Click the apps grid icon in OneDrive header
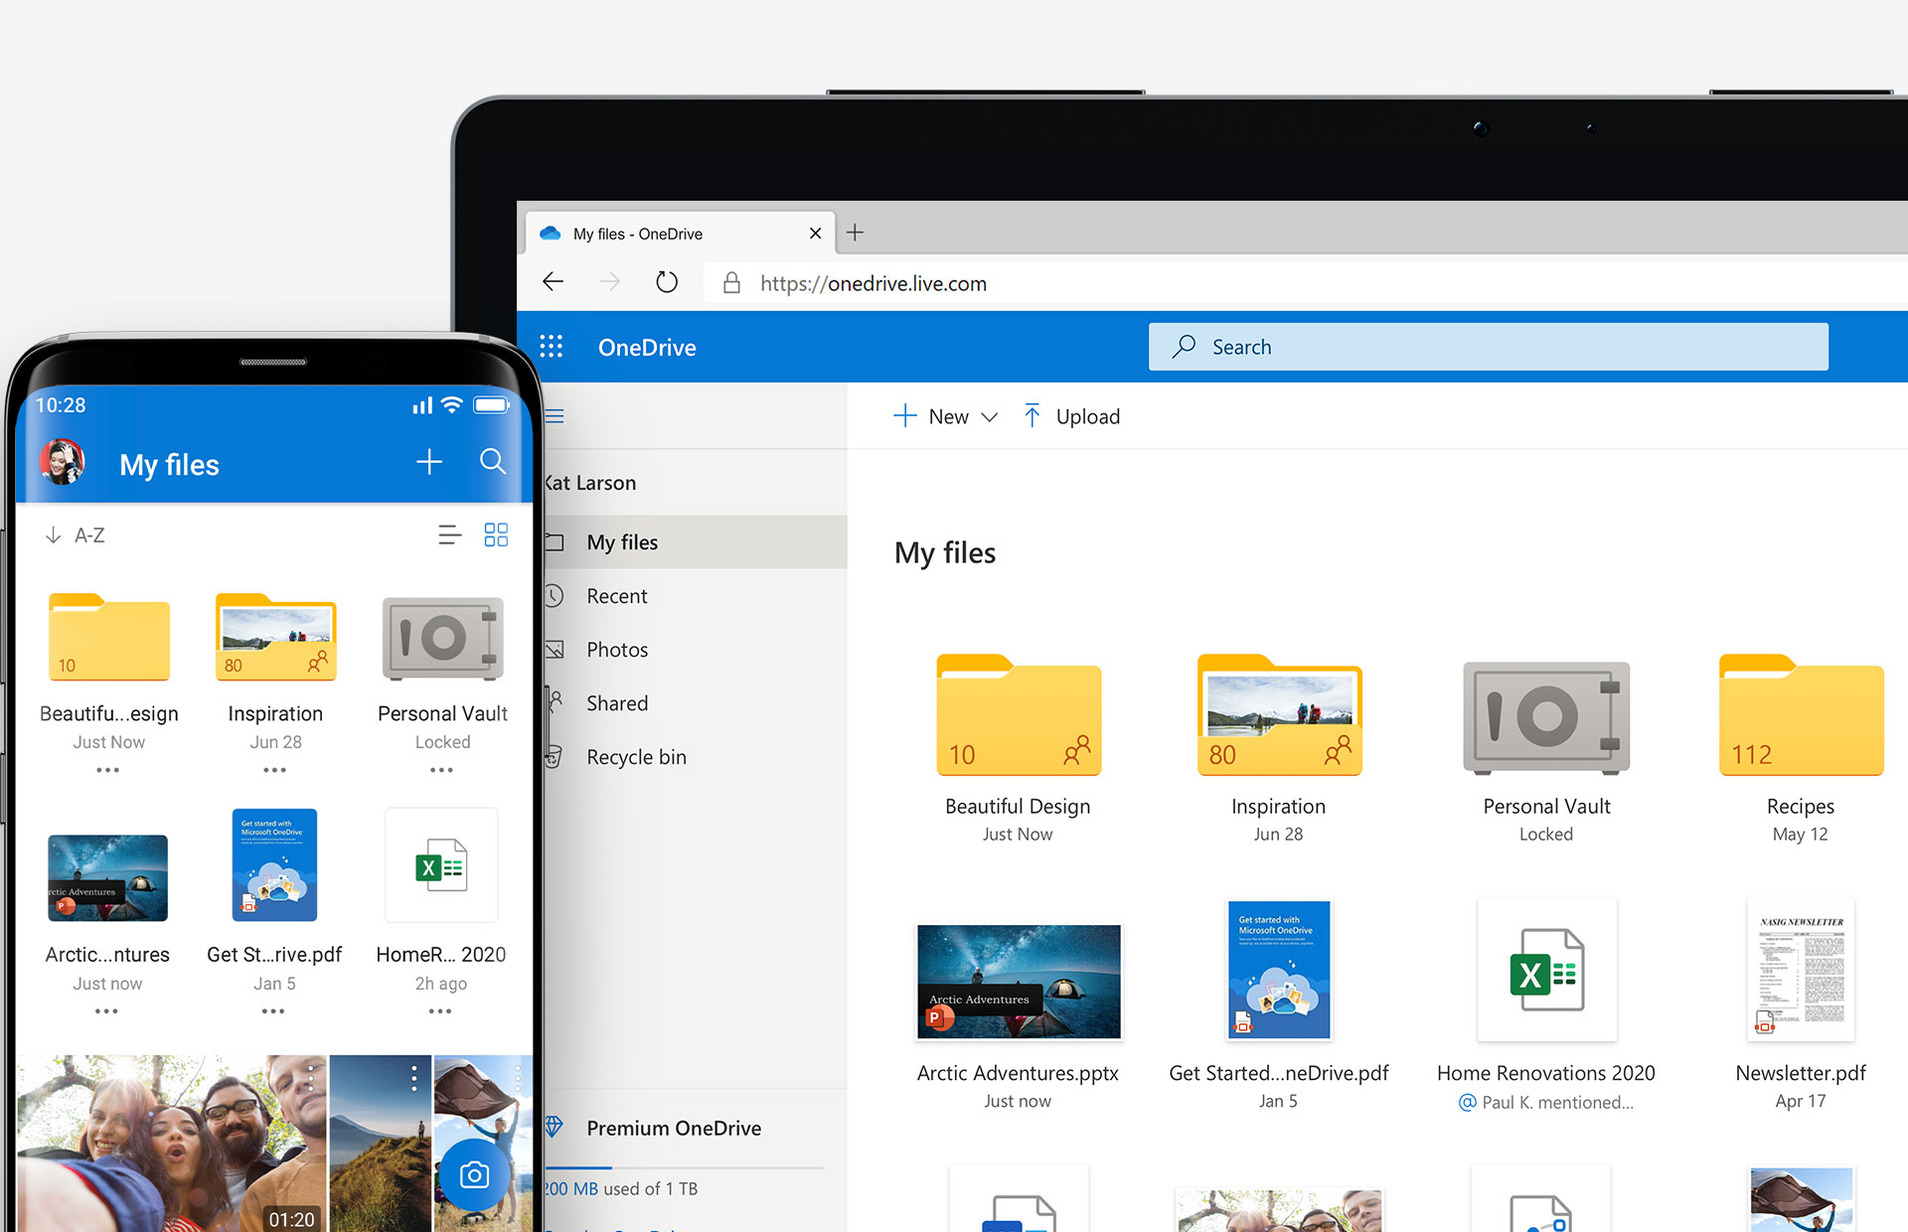This screenshot has height=1232, width=1908. 556,346
